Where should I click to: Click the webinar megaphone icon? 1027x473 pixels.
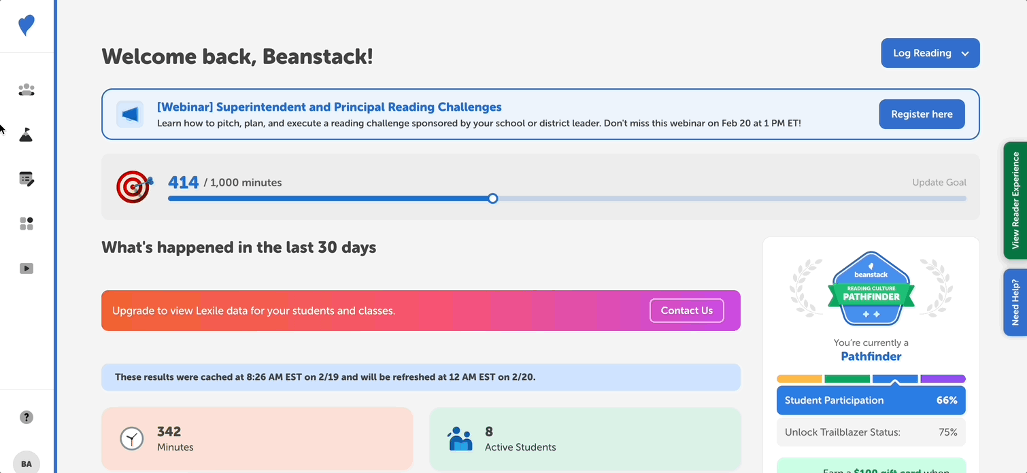click(130, 113)
